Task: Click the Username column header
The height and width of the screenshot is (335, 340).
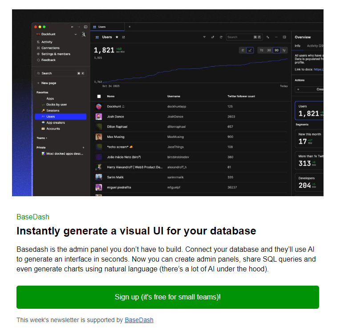Action: tap(174, 96)
